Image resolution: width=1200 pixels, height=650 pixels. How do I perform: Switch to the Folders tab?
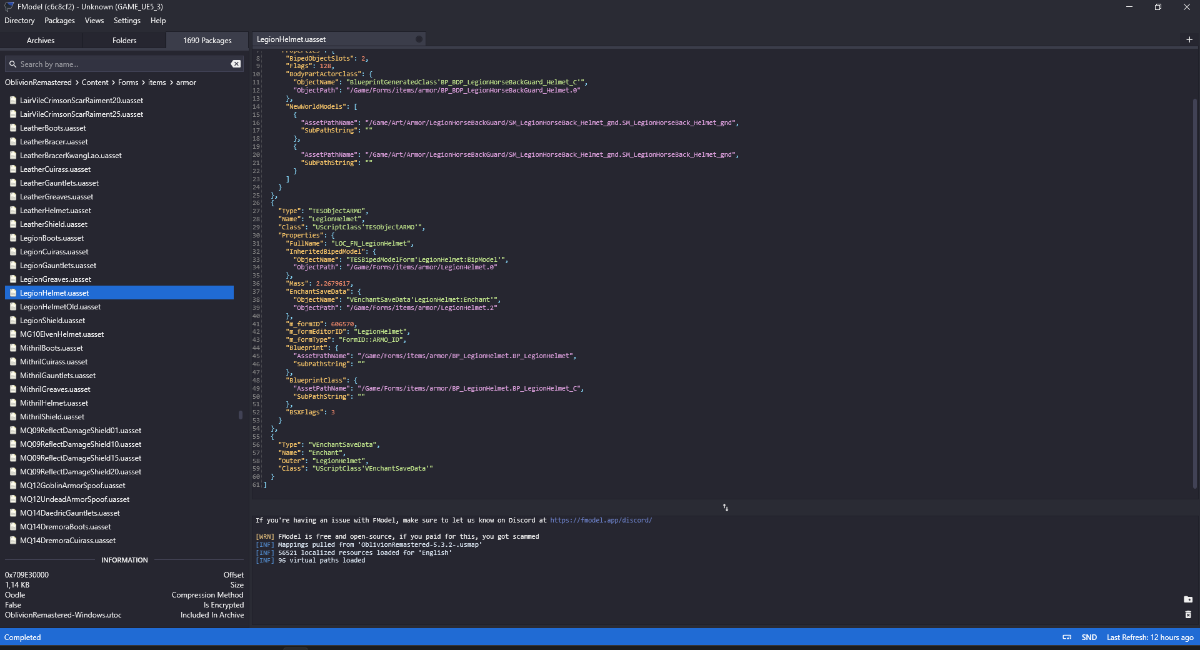point(124,41)
